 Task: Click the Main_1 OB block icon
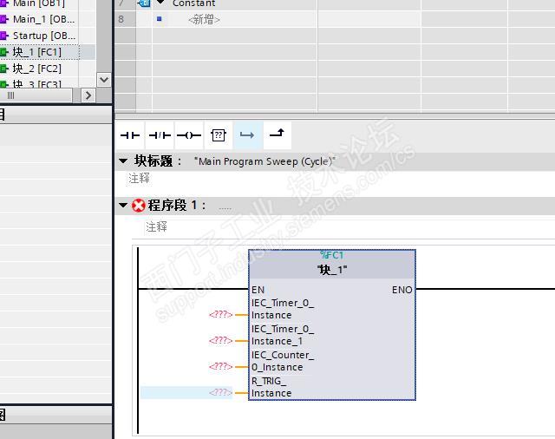3,19
